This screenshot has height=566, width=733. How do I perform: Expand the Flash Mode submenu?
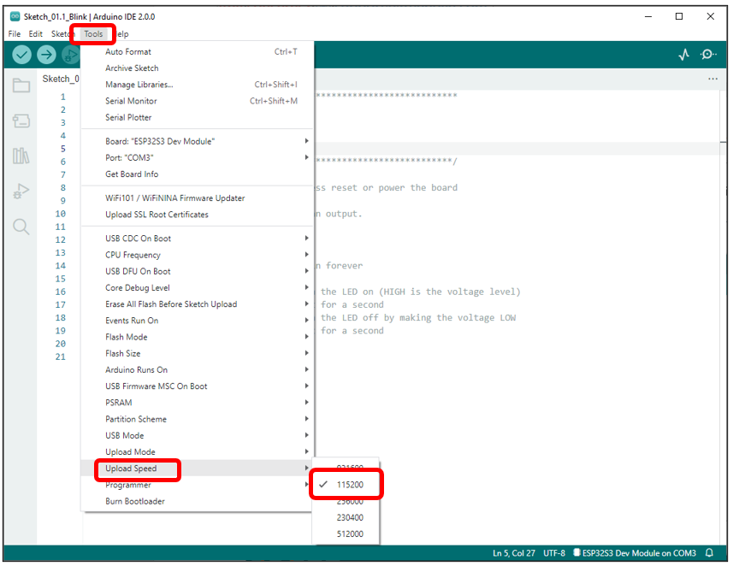(197, 337)
